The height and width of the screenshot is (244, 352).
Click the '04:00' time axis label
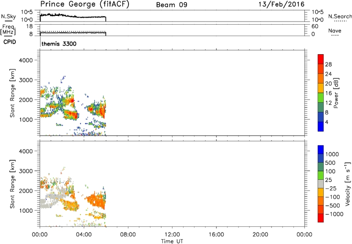point(84,235)
